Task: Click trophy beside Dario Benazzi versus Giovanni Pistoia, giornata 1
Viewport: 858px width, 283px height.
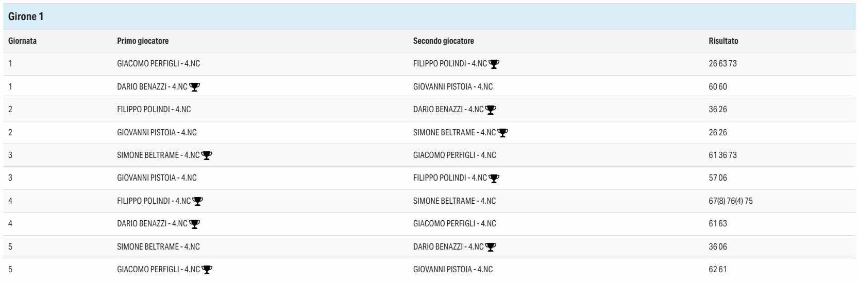Action: click(194, 87)
